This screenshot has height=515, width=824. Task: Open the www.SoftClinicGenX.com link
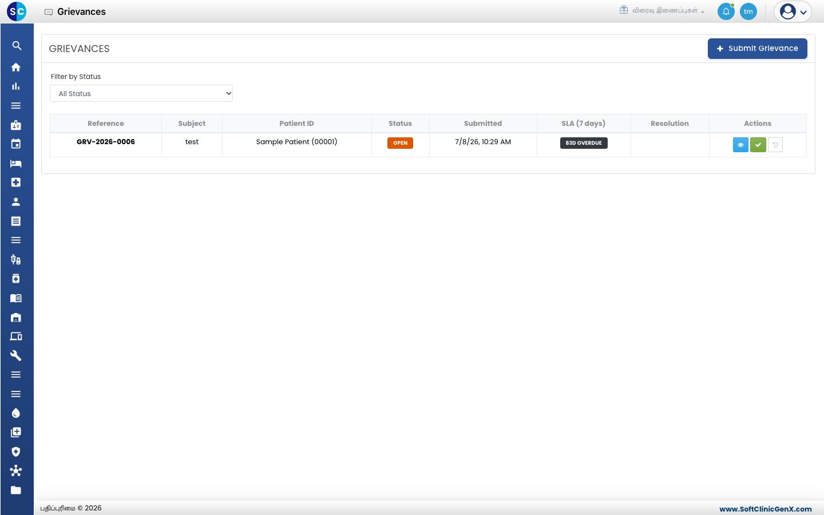(x=766, y=509)
